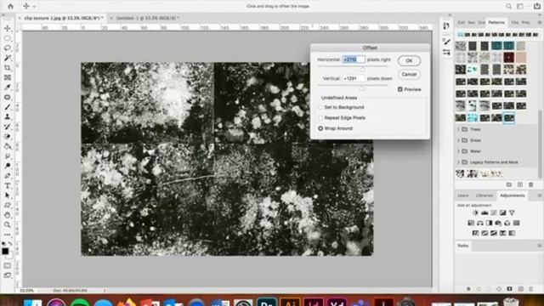The height and width of the screenshot is (306, 544).
Task: Expand the Trees pattern folder
Action: tap(458, 129)
